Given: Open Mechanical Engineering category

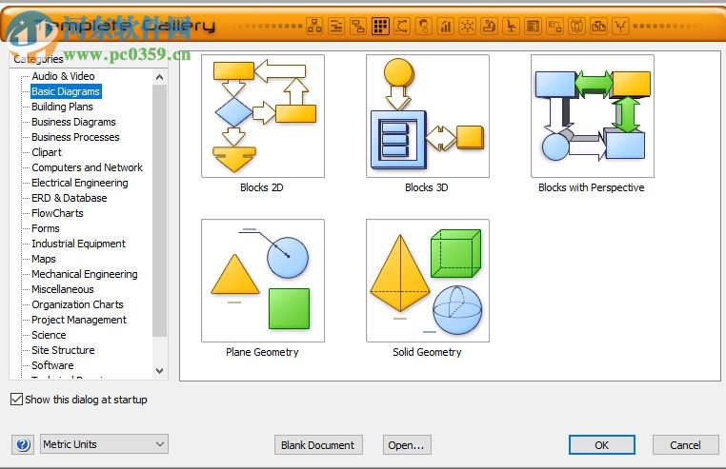Looking at the screenshot, I should tap(84, 274).
